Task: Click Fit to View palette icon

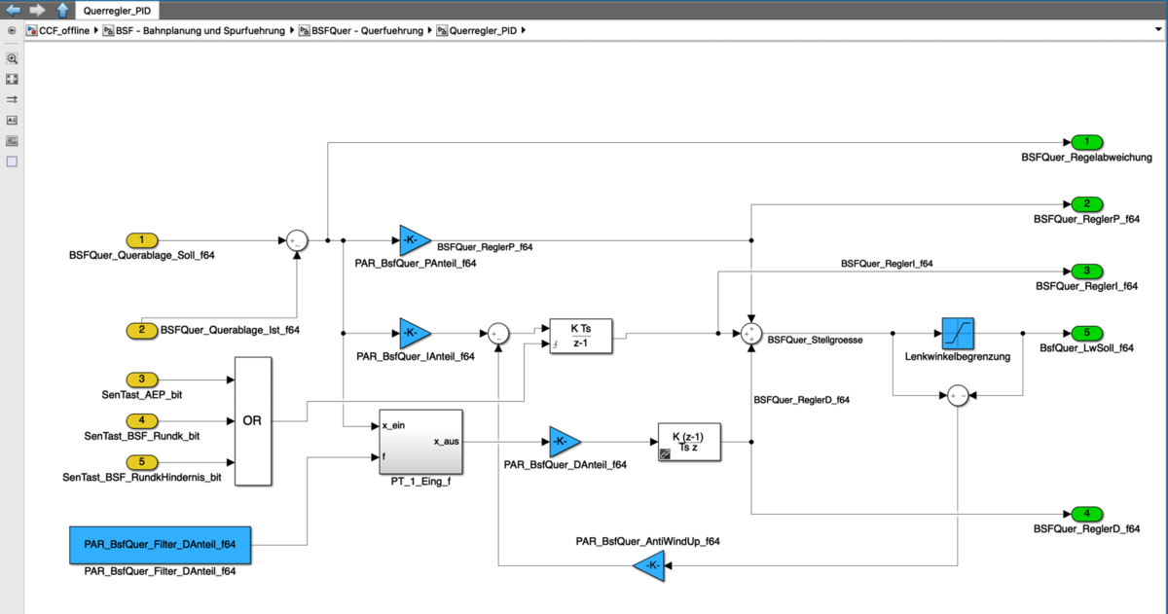Action: tap(13, 79)
